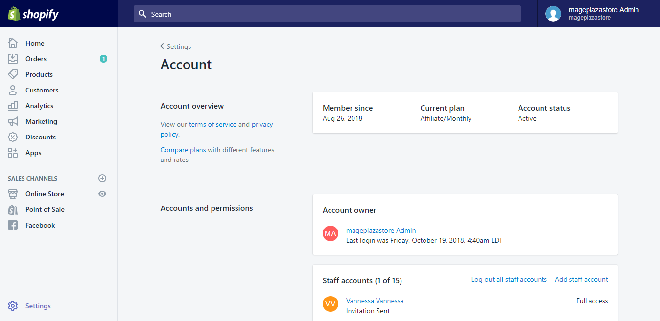Viewport: 660px width, 321px height.
Task: Click the Online Store storefront icon
Action: coord(13,194)
